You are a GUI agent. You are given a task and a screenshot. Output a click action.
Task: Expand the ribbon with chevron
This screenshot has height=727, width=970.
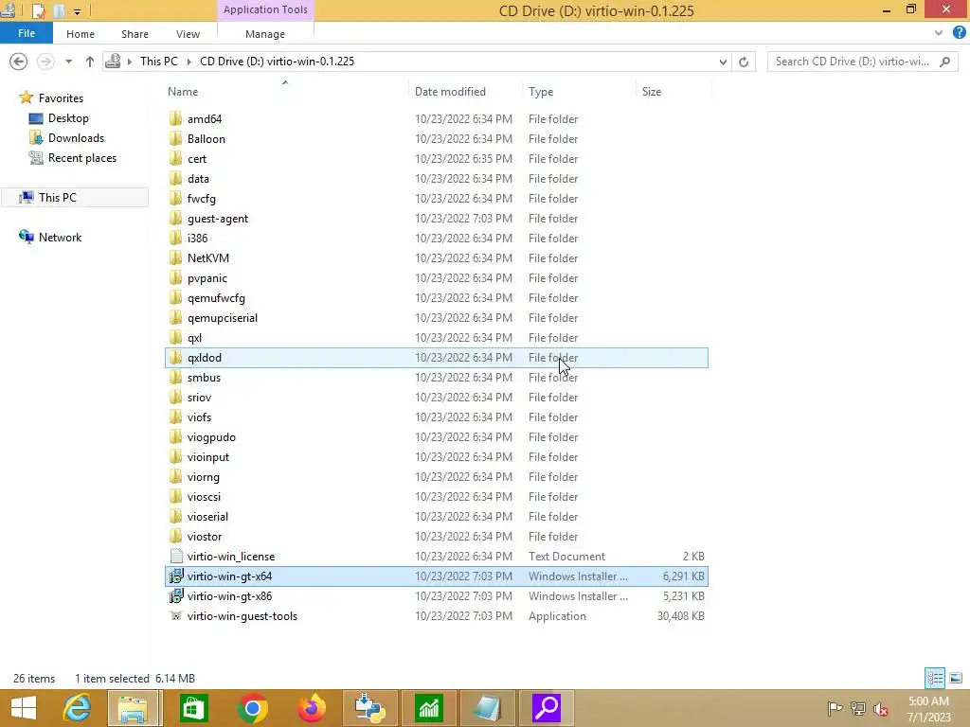coord(939,33)
